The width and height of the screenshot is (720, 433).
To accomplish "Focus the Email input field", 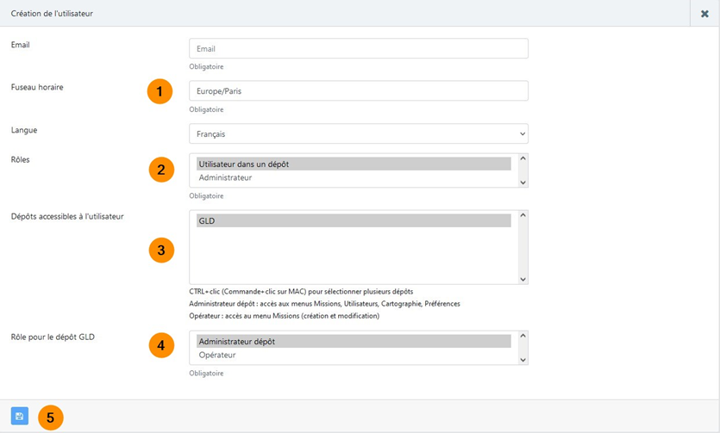I will (x=358, y=49).
